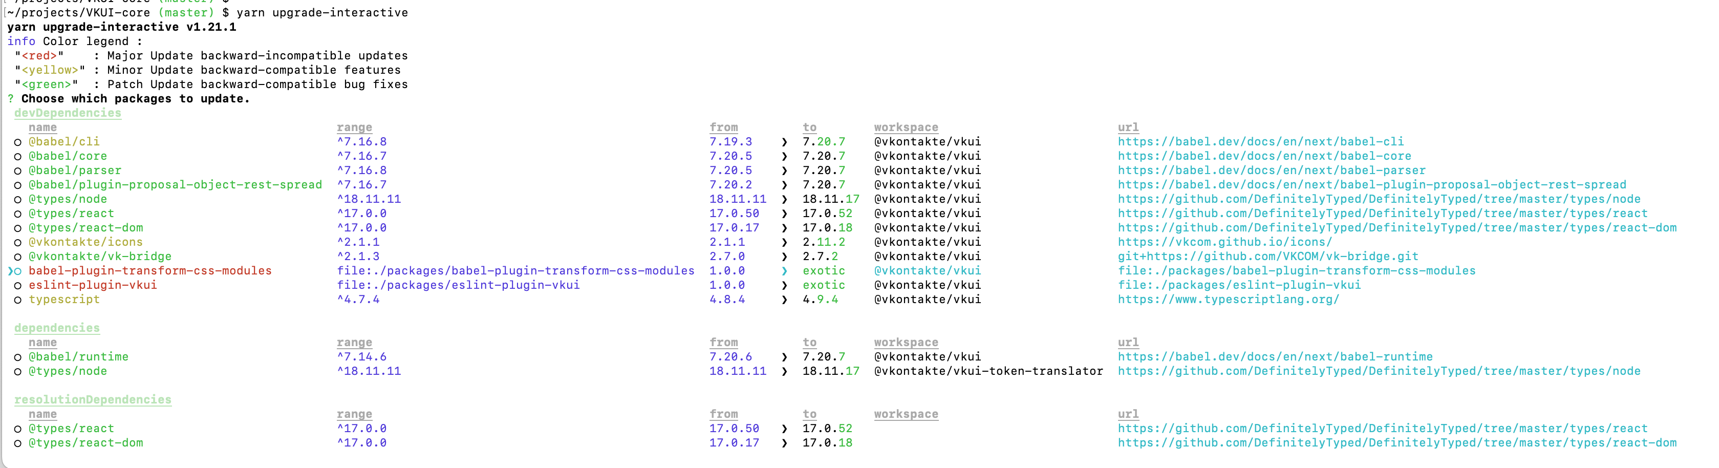Select the @babel/runtime radio circle
Viewport: 1719px width, 468px height.
click(x=18, y=357)
